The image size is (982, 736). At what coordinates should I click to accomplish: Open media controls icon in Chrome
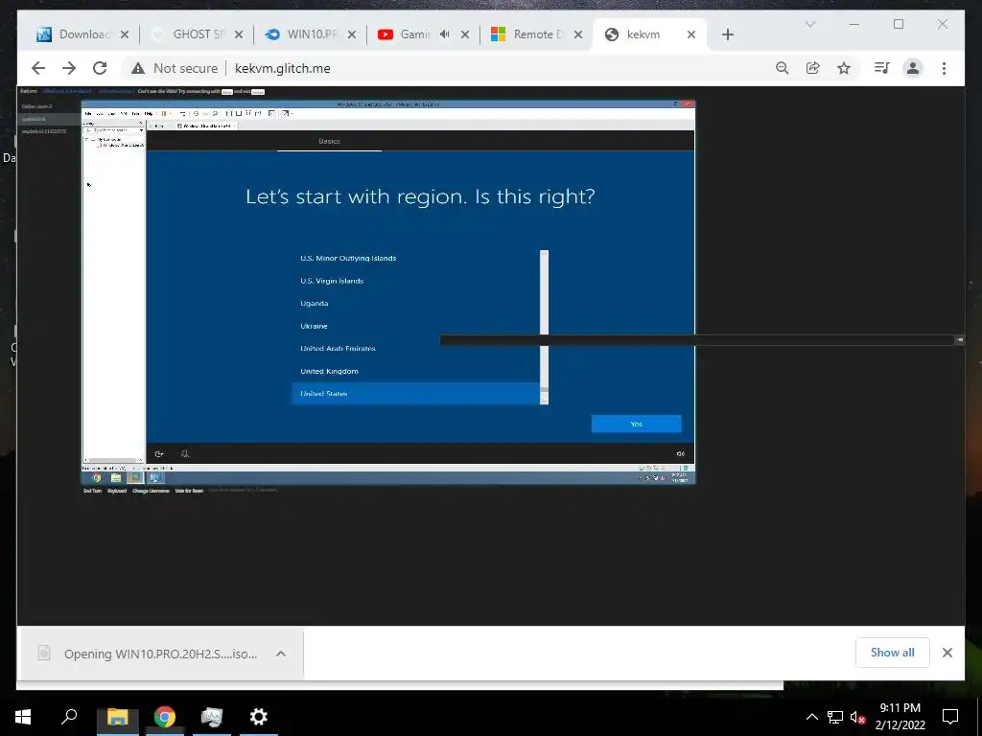tap(882, 68)
